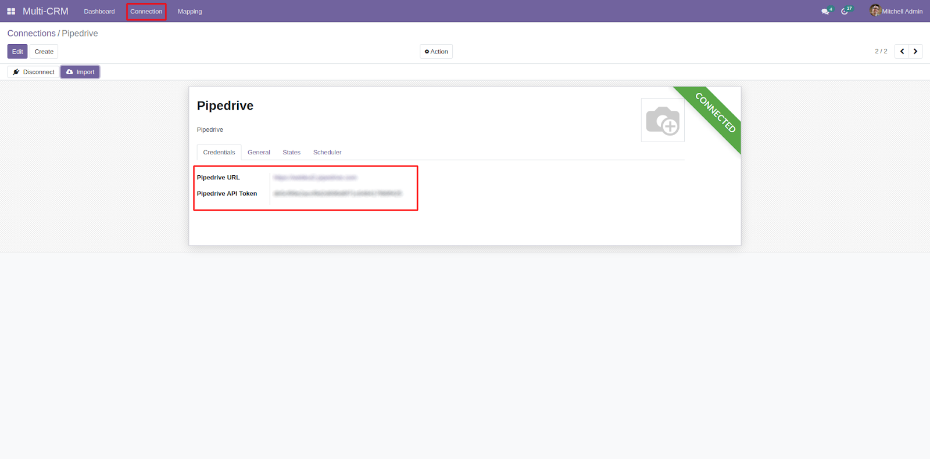Open the Mitchell Admin user menu
Screen dimensions: 930x459
point(902,12)
